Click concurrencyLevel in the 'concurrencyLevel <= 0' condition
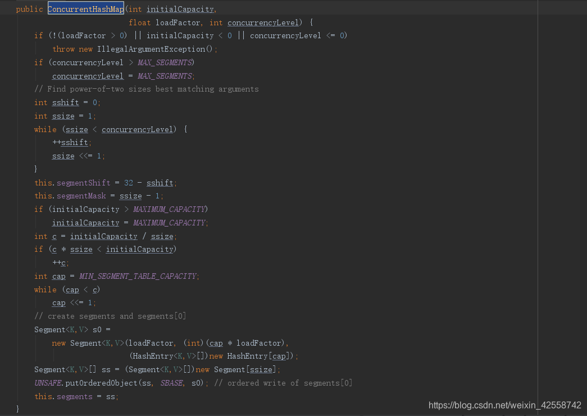This screenshot has width=587, height=416. point(285,35)
